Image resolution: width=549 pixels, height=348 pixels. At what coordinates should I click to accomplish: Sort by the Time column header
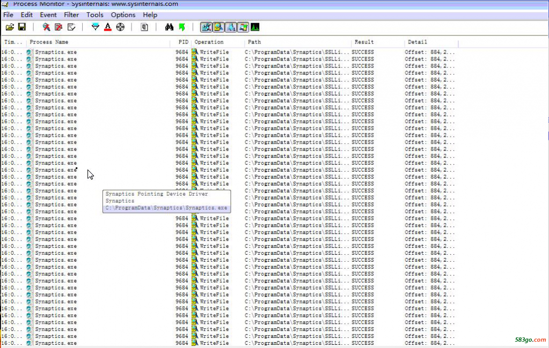pyautogui.click(x=13, y=42)
